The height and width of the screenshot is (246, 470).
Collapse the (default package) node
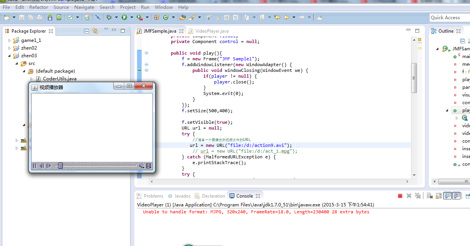[x=24, y=71]
